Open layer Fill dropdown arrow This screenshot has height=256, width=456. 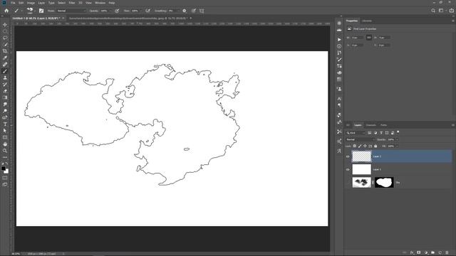(x=397, y=146)
